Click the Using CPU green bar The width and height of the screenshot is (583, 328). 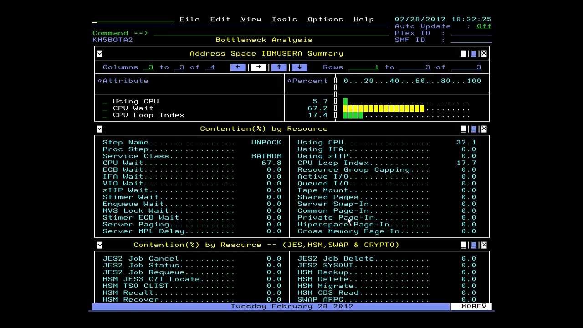coord(345,102)
